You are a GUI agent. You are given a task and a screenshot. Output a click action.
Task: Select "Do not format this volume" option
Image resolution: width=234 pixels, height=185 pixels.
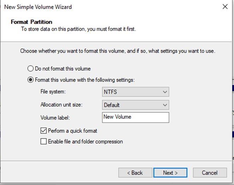[31, 69]
